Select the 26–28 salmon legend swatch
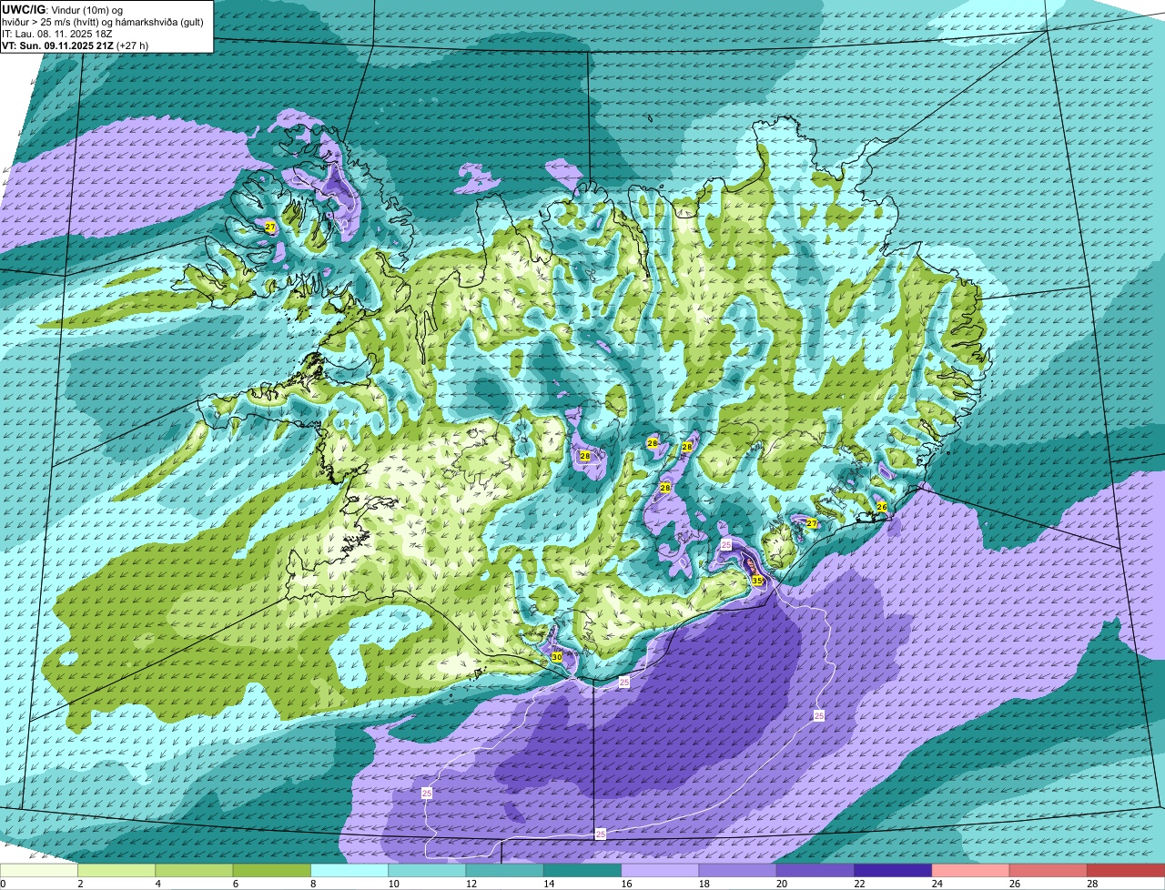 tap(1048, 871)
